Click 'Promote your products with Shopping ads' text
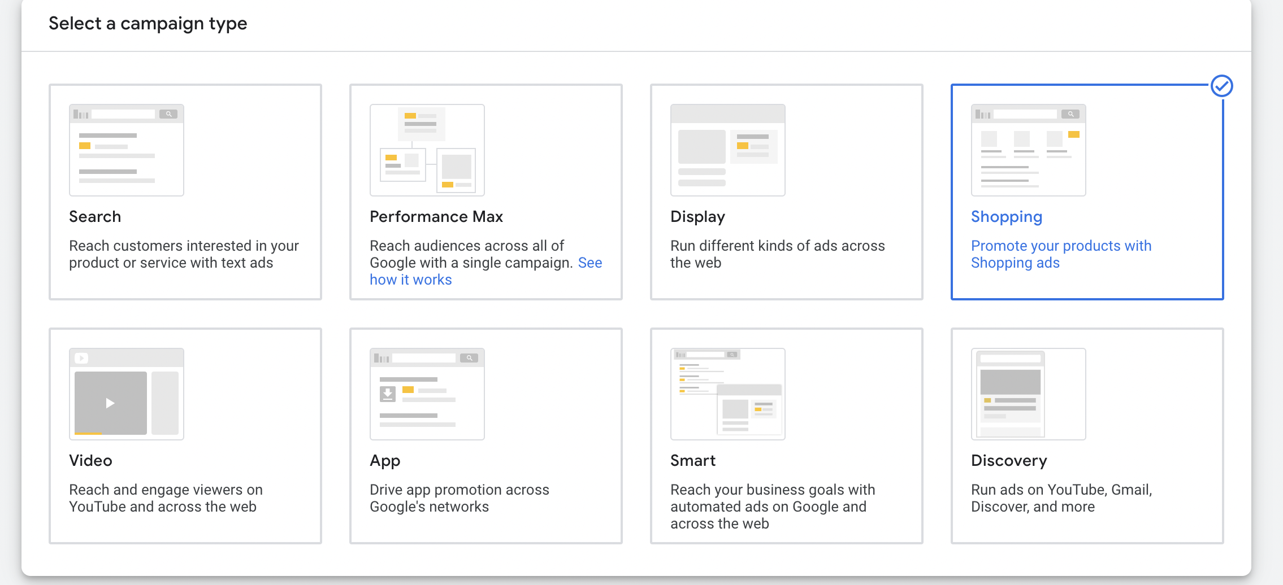The height and width of the screenshot is (585, 1283). (1061, 254)
